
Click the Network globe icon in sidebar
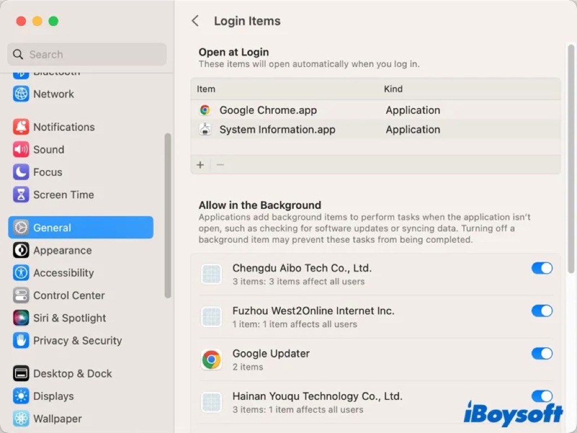[21, 94]
